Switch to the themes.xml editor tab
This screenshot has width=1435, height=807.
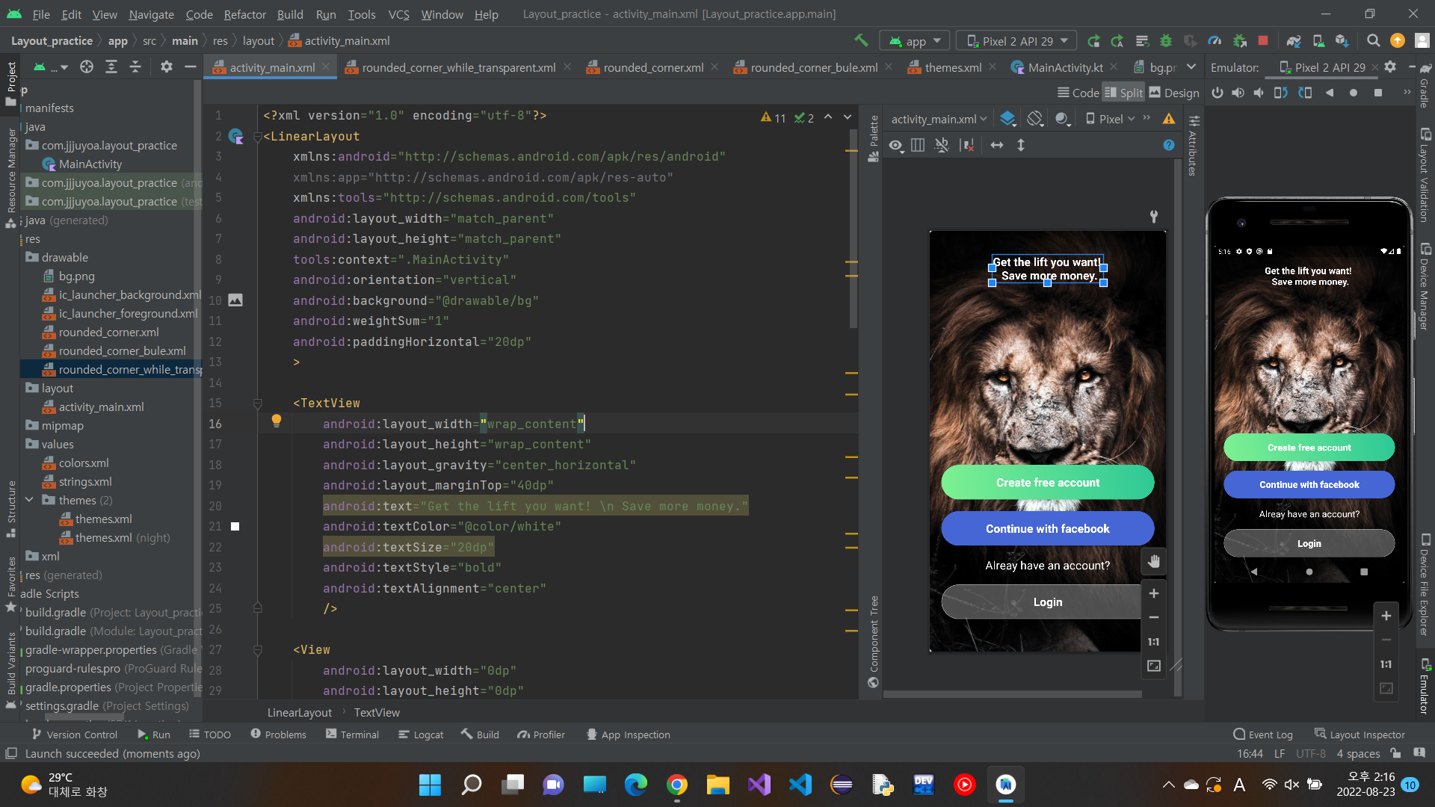coord(952,67)
